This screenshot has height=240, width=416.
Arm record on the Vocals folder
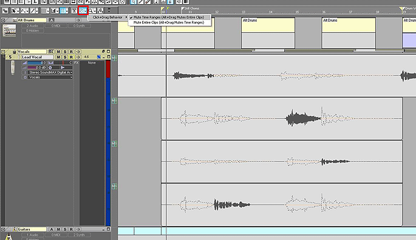click(x=72, y=52)
